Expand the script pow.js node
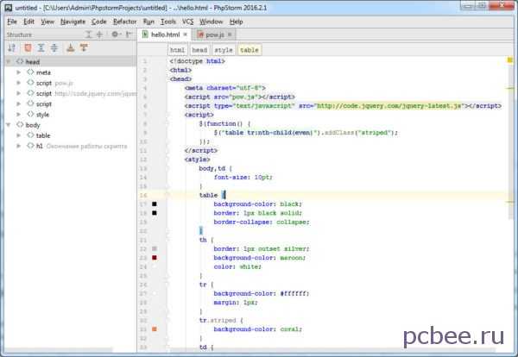Viewport: 518px width, 357px height. pos(18,83)
